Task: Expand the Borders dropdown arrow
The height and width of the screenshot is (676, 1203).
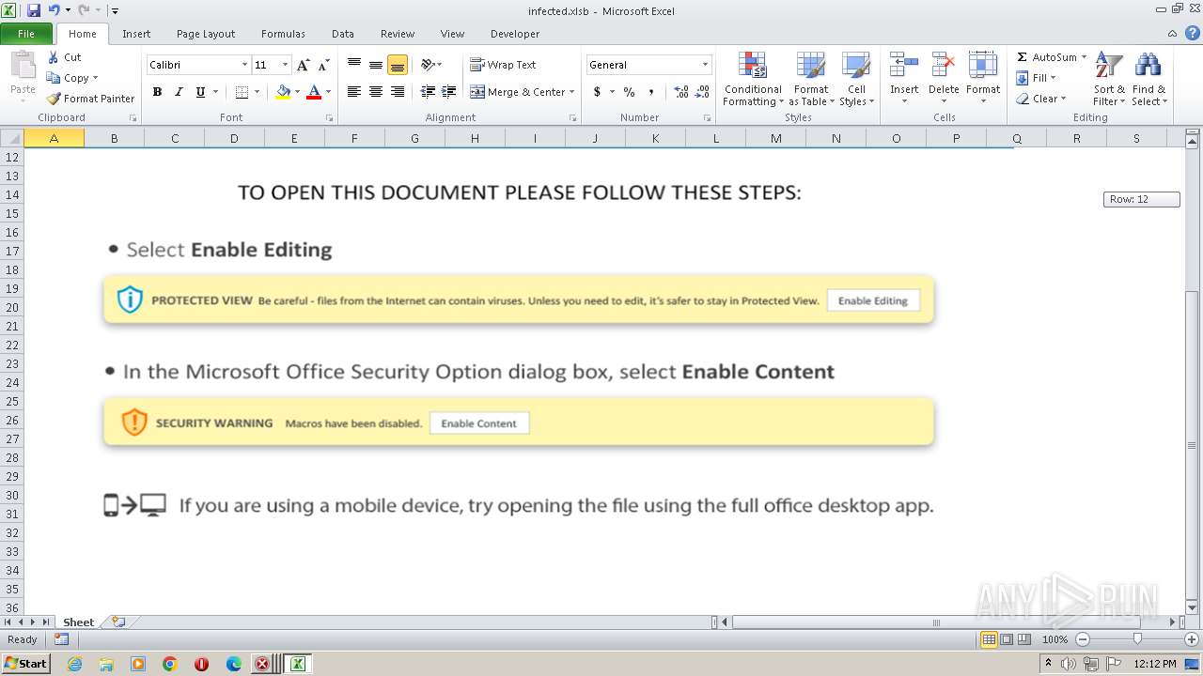Action: (x=257, y=92)
